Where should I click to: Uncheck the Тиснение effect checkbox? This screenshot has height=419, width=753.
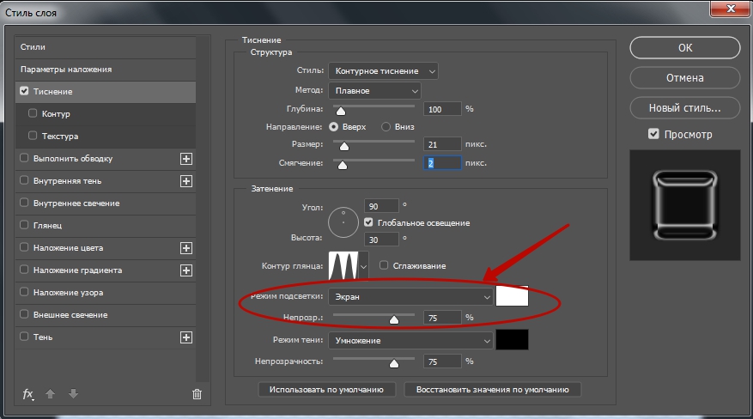(x=24, y=91)
